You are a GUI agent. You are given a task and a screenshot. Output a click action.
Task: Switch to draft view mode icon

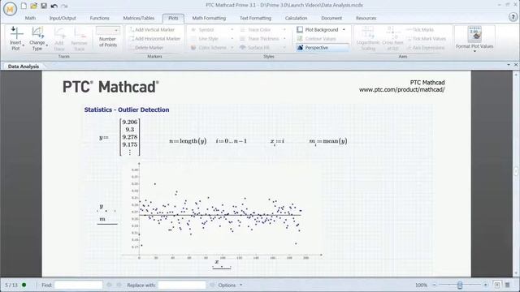point(507,285)
